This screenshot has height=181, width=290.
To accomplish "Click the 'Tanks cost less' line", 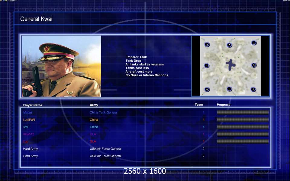I will tap(137, 68).
